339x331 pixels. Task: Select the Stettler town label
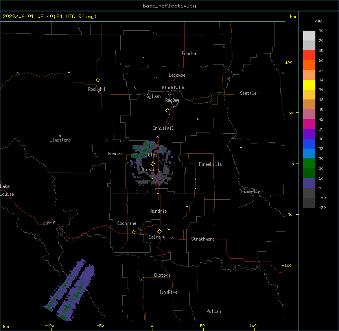tap(249, 93)
